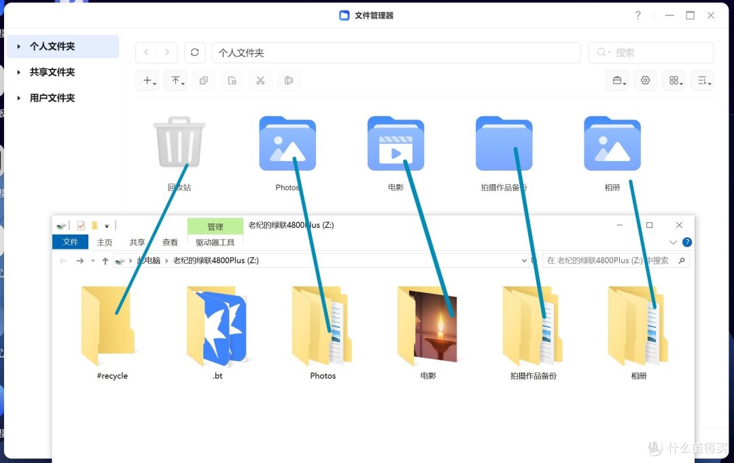Image resolution: width=734 pixels, height=463 pixels.
Task: Expand the ribbon with chevron arrow
Action: [x=673, y=242]
